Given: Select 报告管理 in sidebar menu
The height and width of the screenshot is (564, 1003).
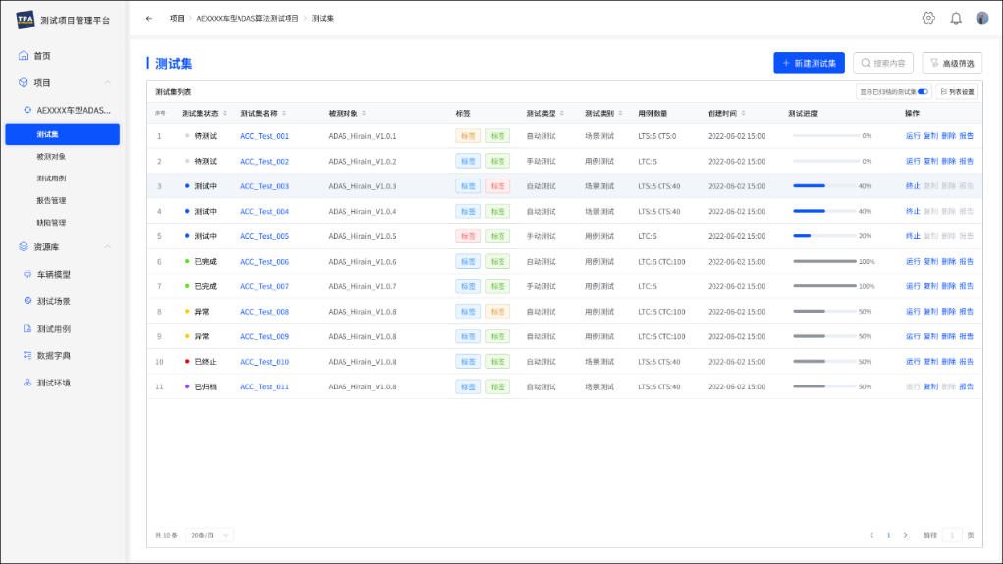Looking at the screenshot, I should pyautogui.click(x=51, y=200).
